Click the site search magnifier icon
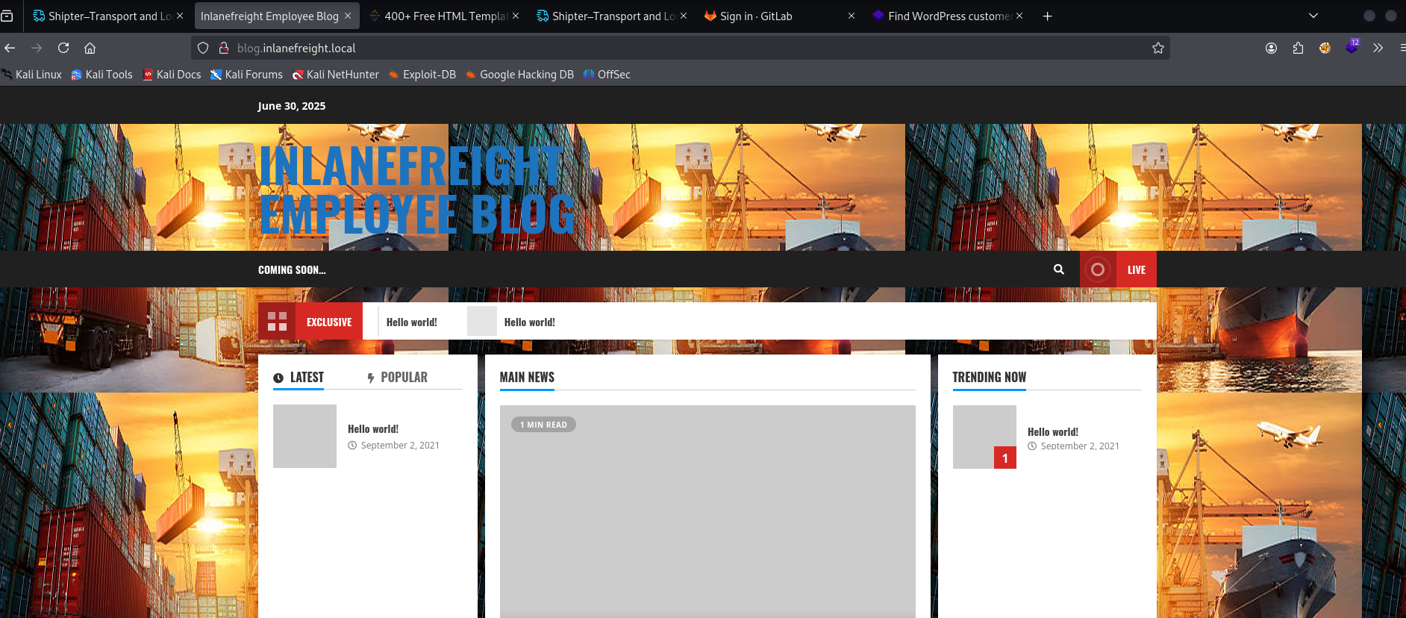 click(x=1058, y=269)
